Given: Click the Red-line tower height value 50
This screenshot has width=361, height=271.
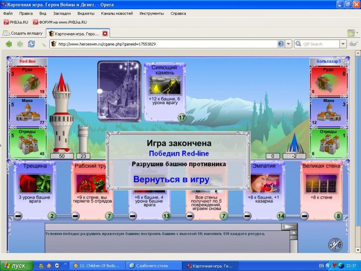Looking at the screenshot, I should click(x=62, y=156).
